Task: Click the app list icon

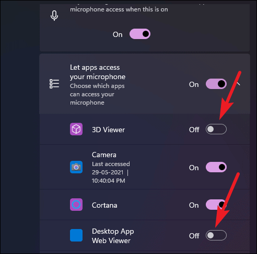Action: click(x=54, y=84)
